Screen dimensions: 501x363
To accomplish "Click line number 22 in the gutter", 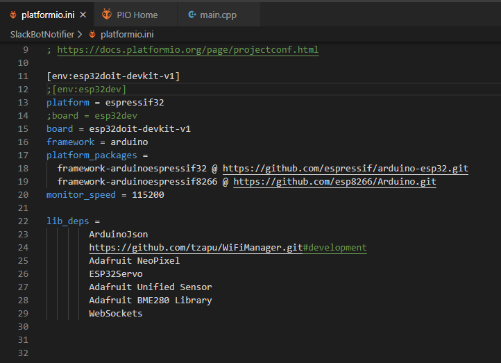I will click(x=23, y=221).
